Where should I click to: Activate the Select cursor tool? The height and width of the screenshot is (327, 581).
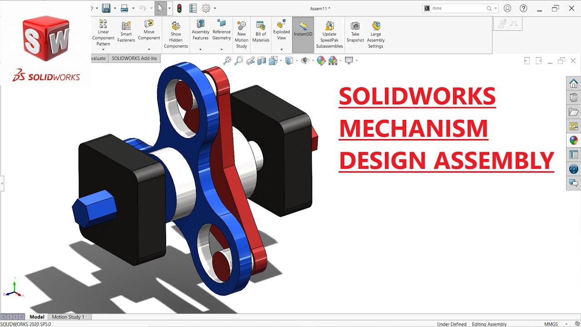pos(160,8)
